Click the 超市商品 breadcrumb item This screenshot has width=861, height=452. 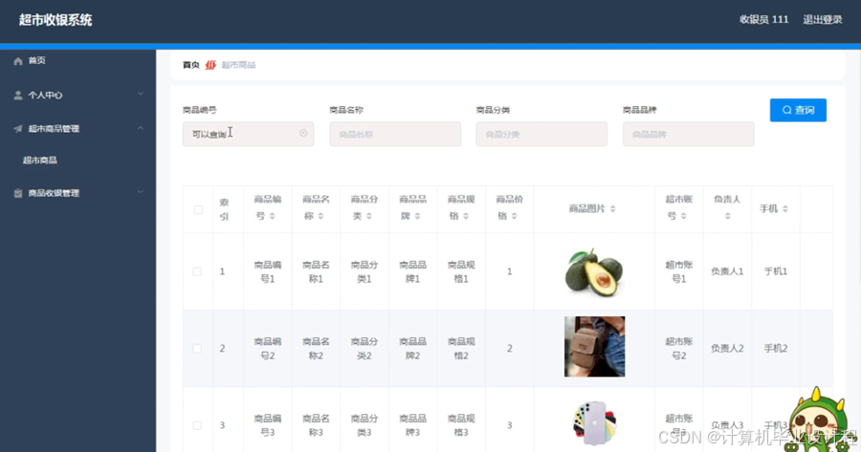[238, 65]
